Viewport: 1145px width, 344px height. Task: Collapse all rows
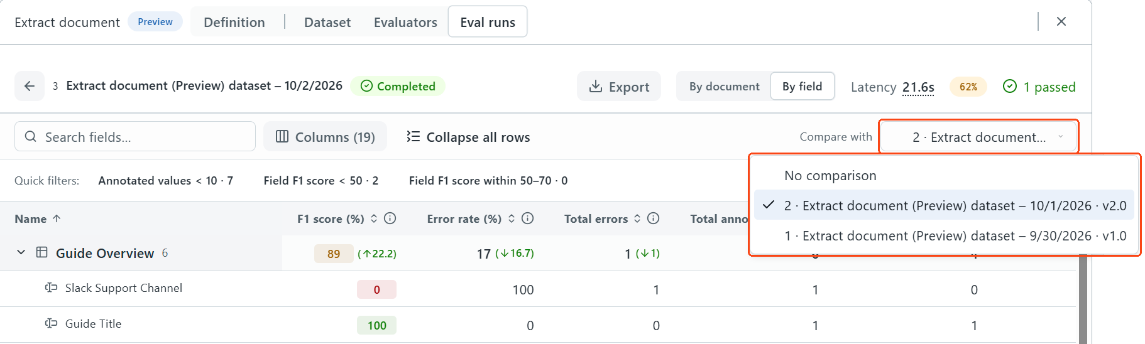[468, 137]
